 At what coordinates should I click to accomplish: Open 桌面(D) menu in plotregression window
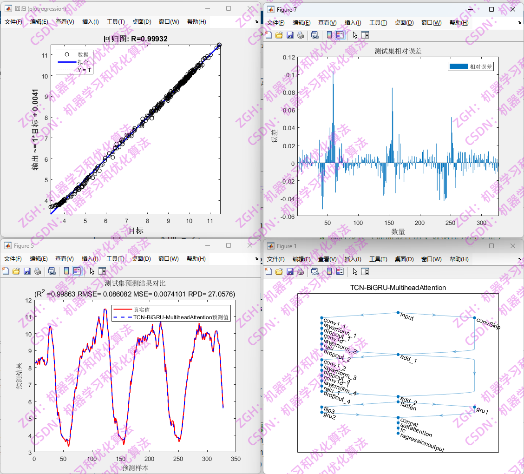pyautogui.click(x=142, y=22)
